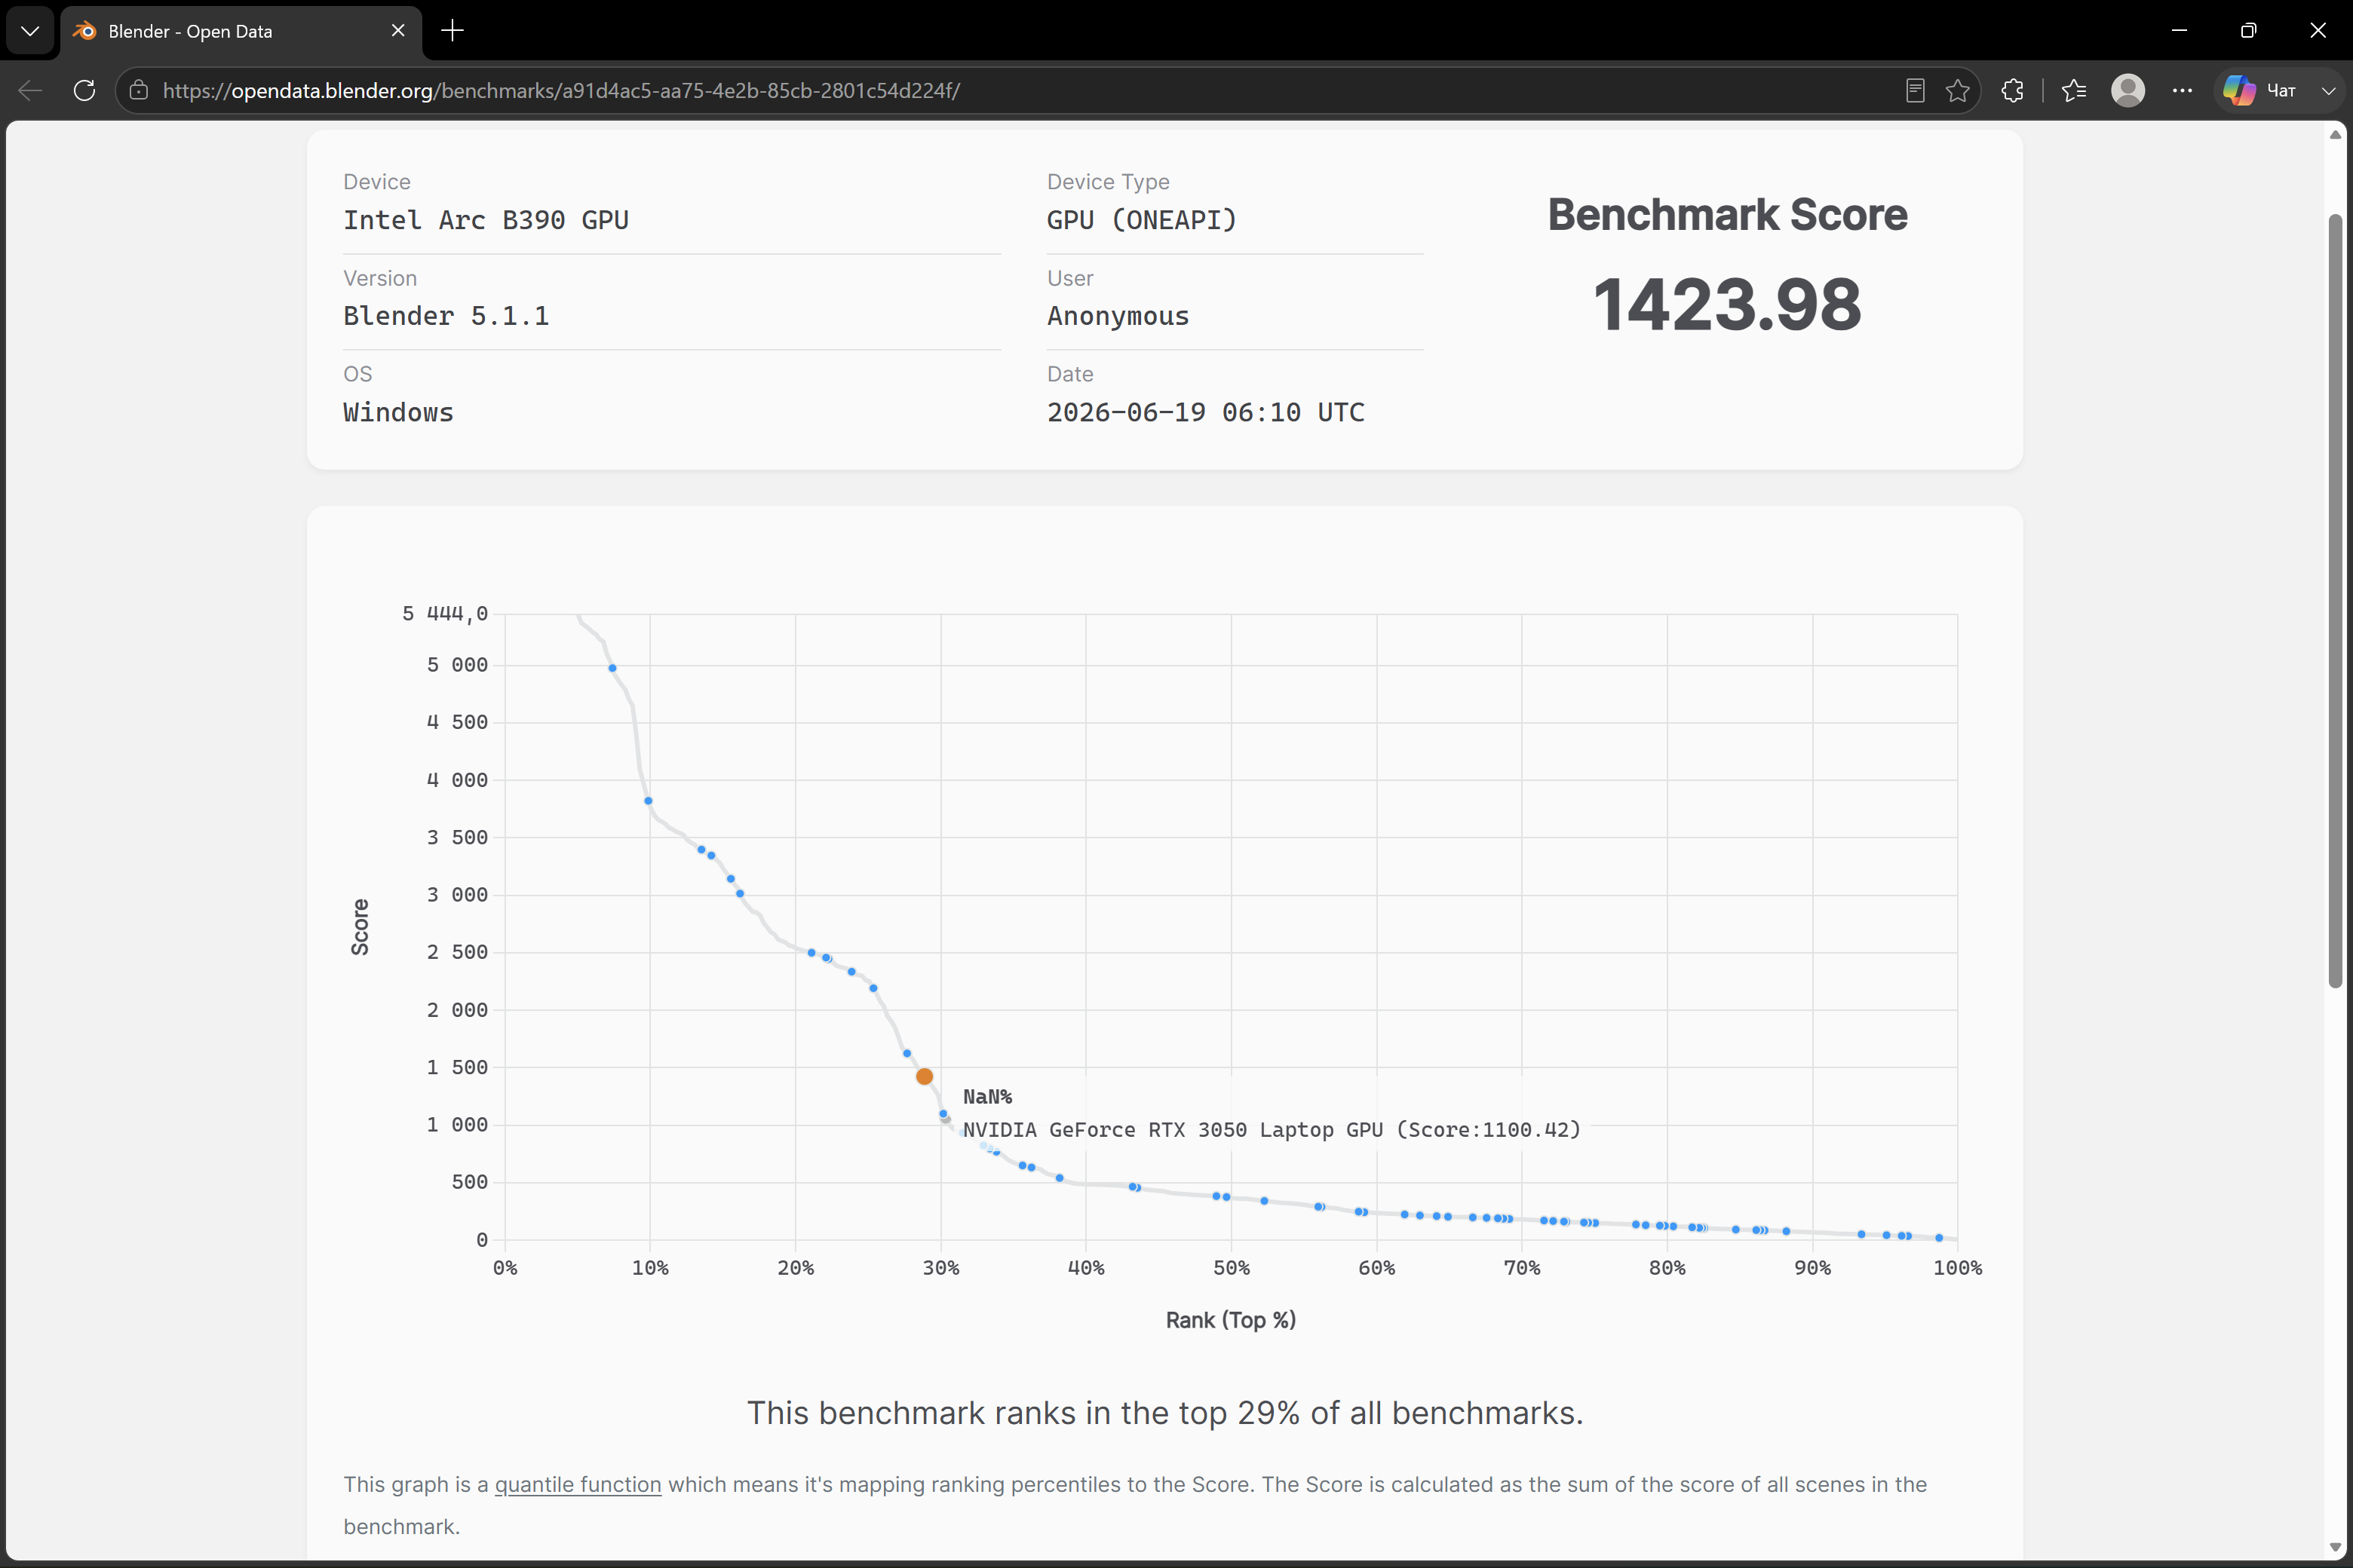Image resolution: width=2353 pixels, height=1568 pixels.
Task: Click the 50% label on the rank axis
Action: (x=1231, y=1268)
